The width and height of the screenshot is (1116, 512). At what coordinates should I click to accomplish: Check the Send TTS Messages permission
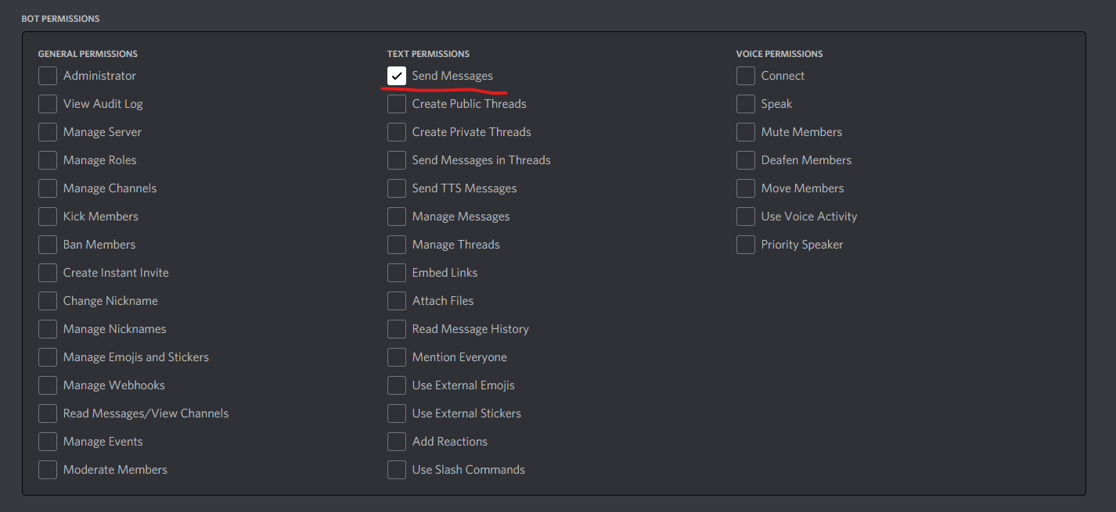[397, 188]
